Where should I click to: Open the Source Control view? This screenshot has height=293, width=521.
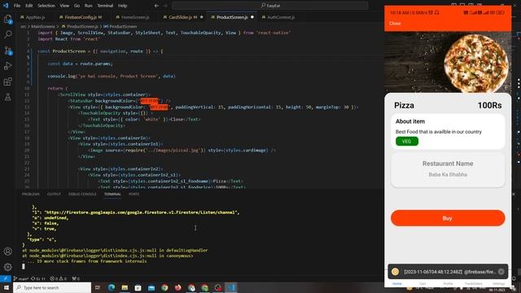7,50
